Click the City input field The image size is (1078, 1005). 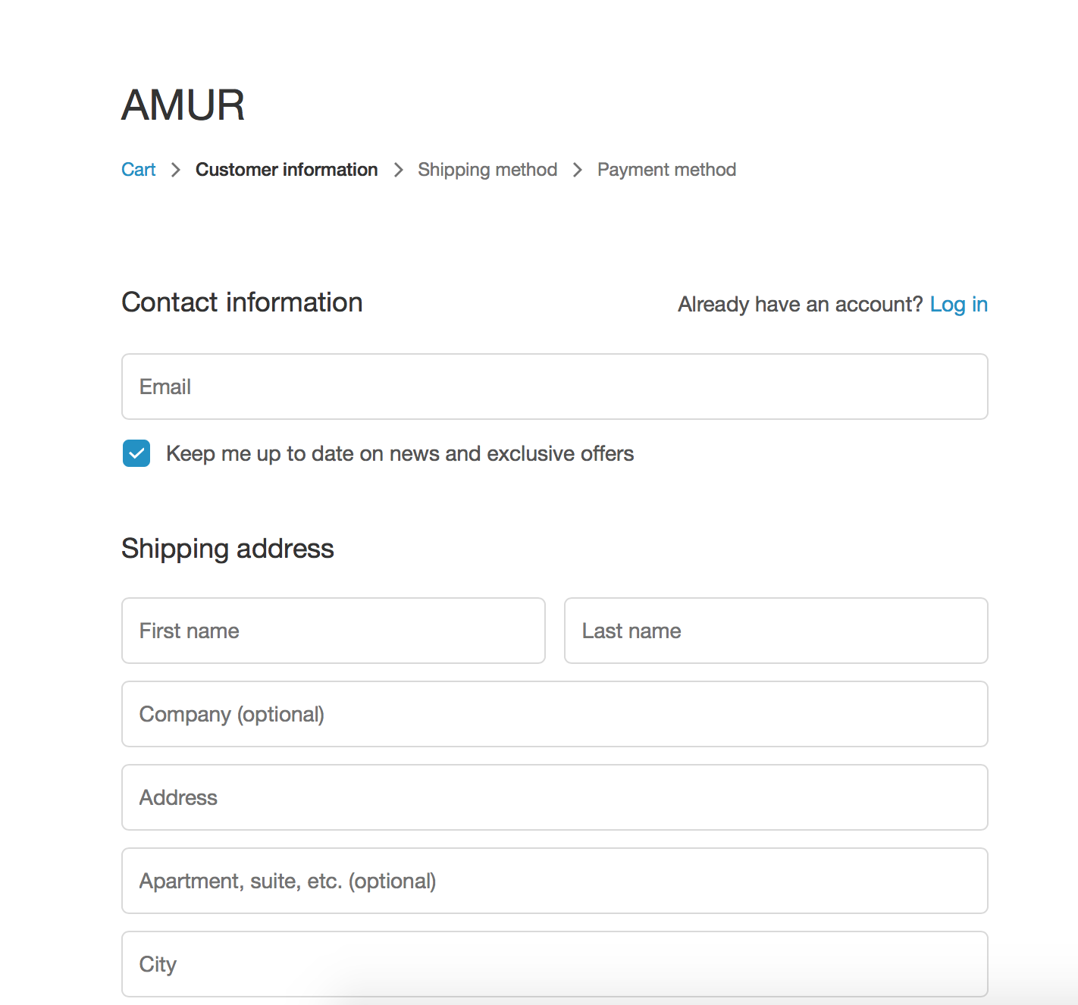click(x=554, y=964)
